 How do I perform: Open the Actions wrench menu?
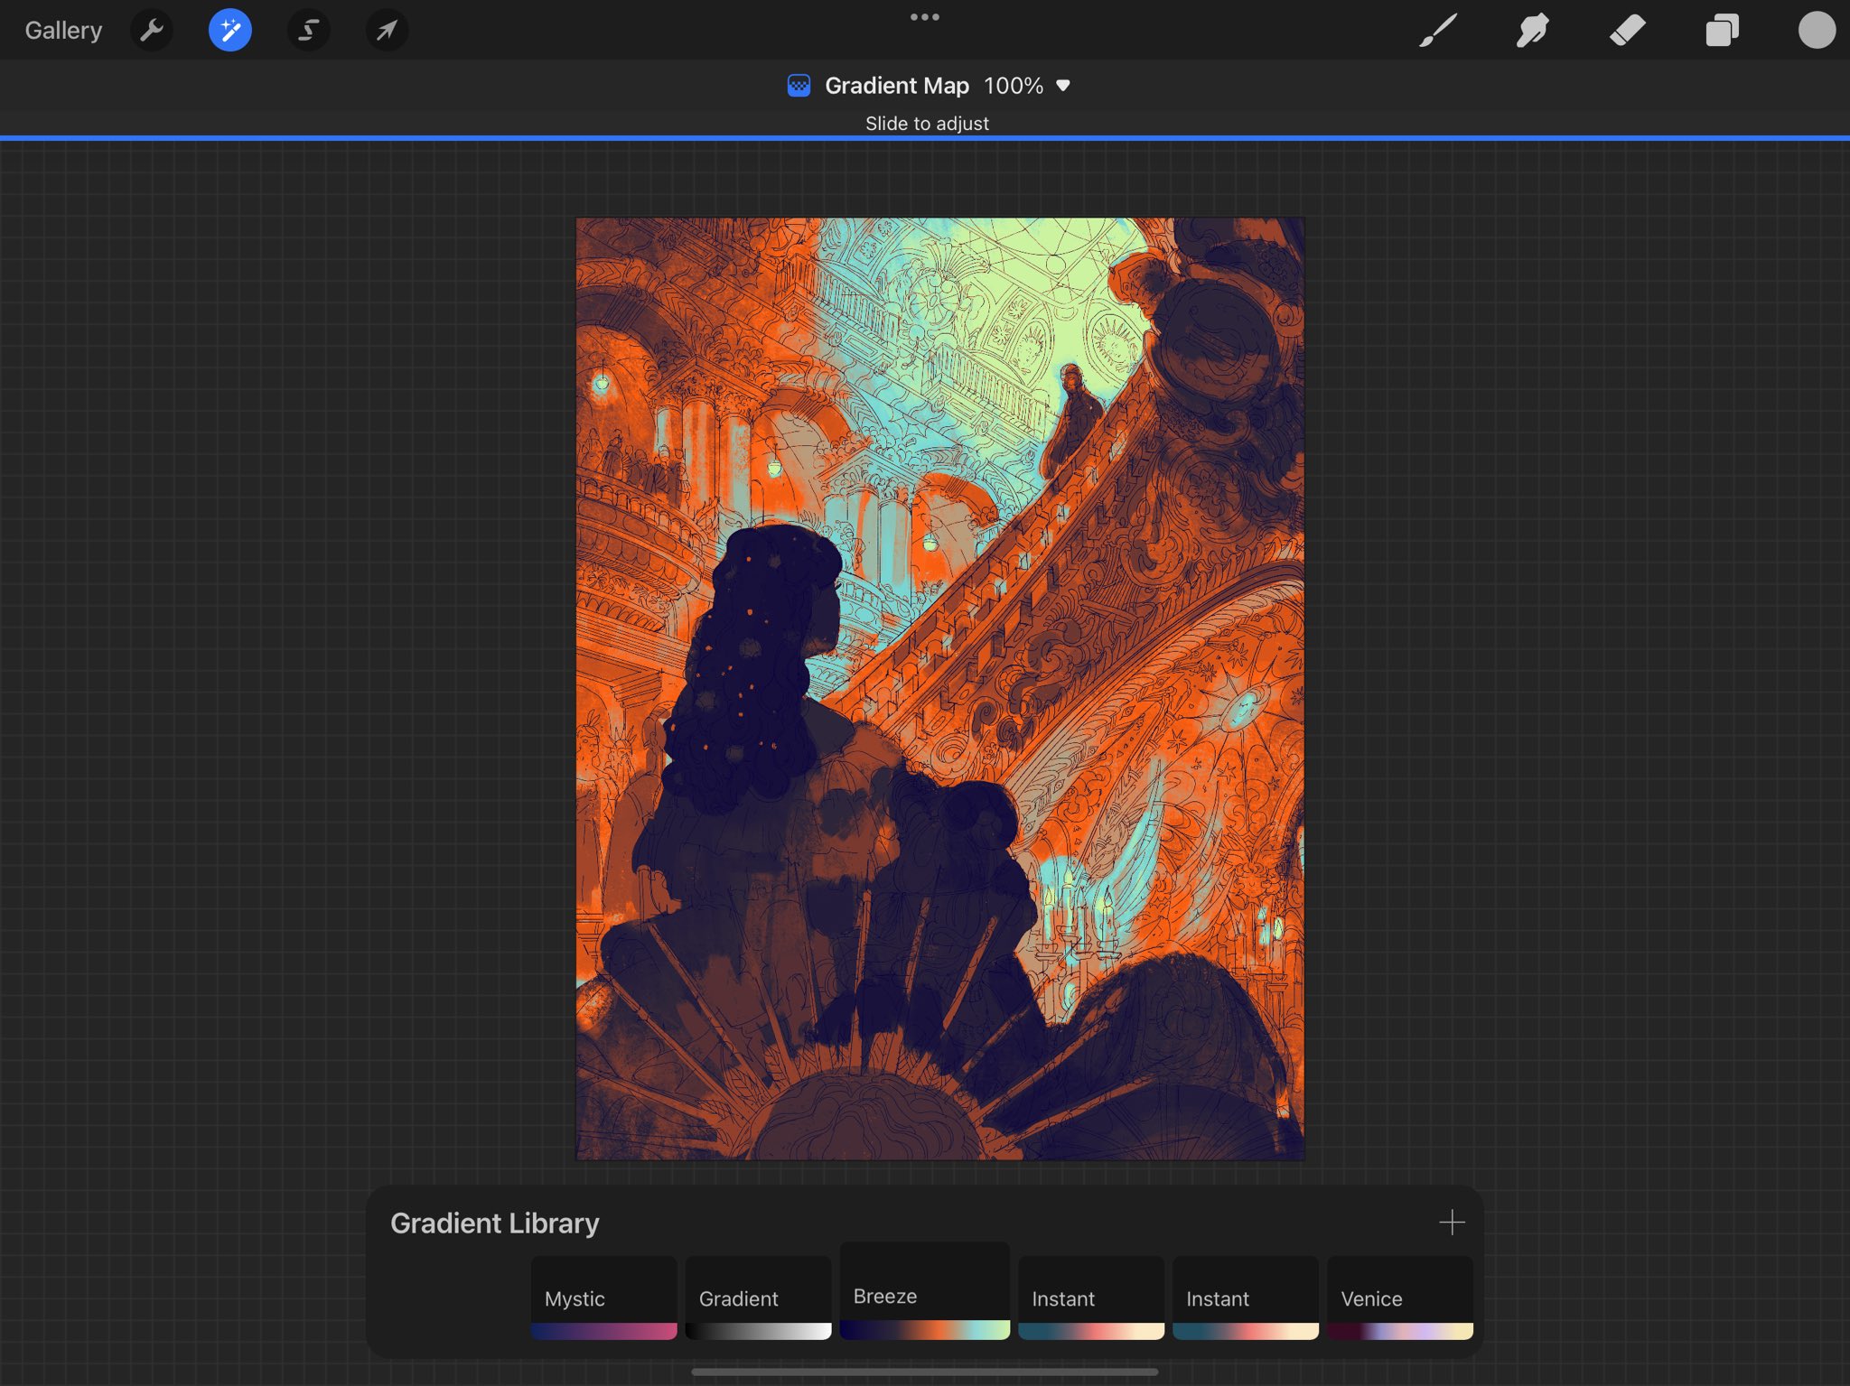(151, 31)
